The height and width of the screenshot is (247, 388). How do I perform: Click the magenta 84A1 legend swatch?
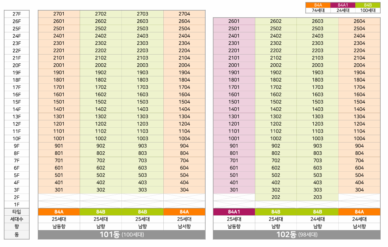pyautogui.click(x=343, y=5)
